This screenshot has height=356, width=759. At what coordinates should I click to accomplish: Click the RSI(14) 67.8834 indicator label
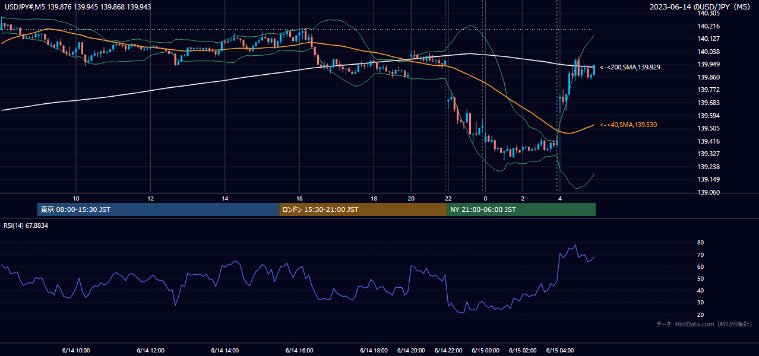[26, 225]
